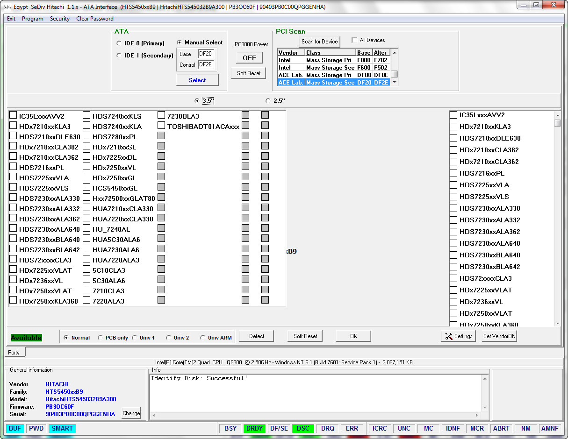Viewport: 568px width, 439px height.
Task: Click the Detect button
Action: click(257, 336)
